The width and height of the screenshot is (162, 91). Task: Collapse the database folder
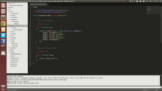point(11,19)
